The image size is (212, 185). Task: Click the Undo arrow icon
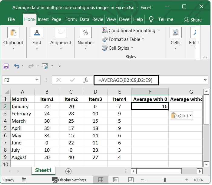pos(16,66)
